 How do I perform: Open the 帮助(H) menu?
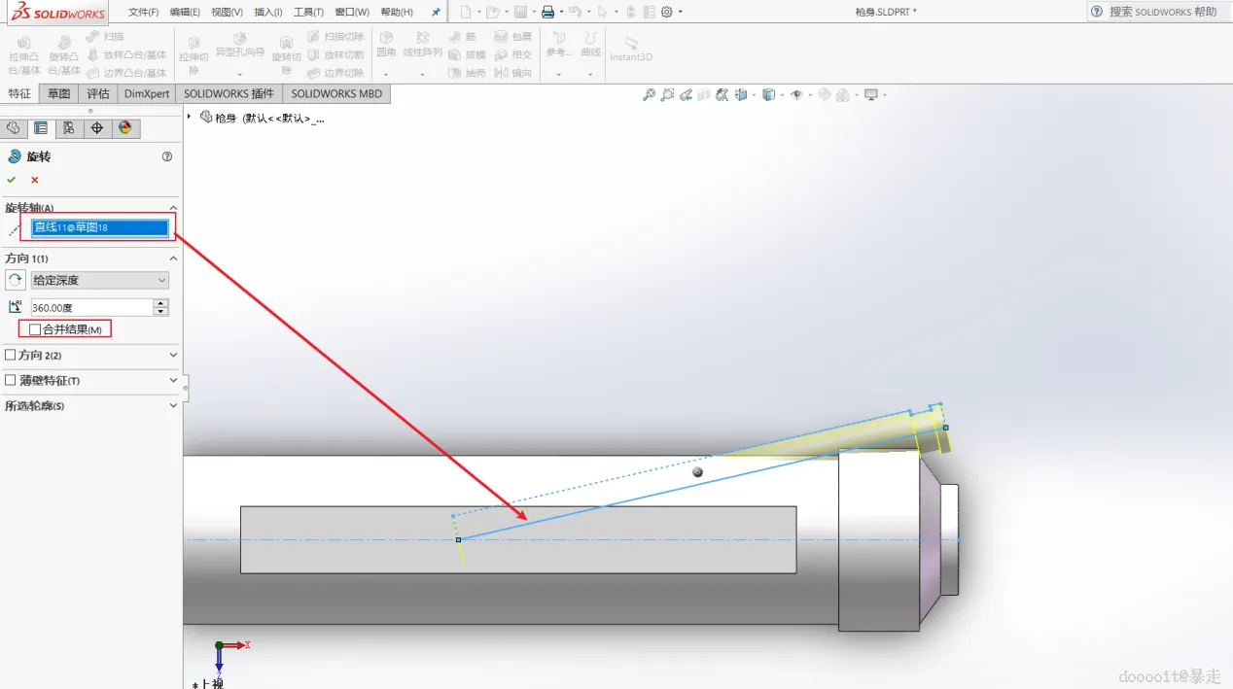click(397, 12)
